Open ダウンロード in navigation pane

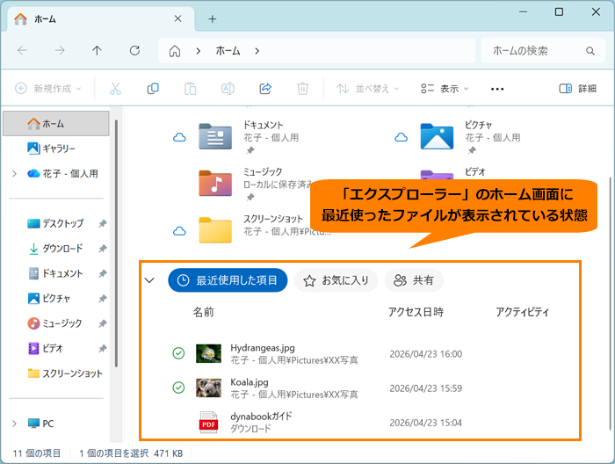56,249
